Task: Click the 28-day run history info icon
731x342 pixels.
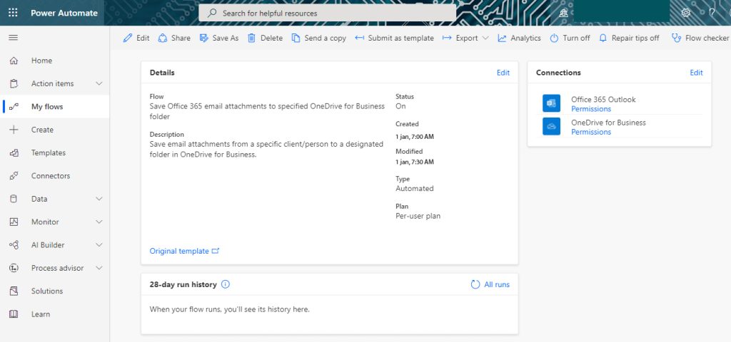Action: click(x=226, y=284)
